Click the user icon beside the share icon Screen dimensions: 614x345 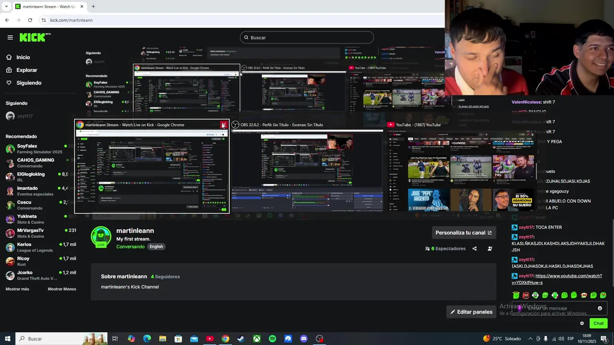[490, 249]
